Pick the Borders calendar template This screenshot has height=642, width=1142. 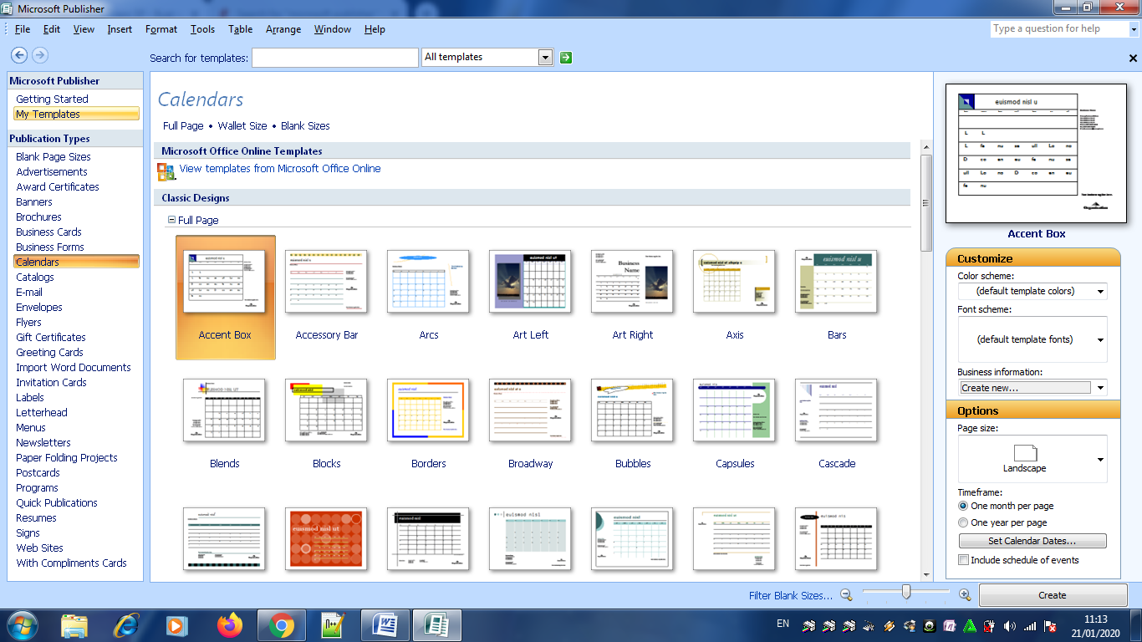pos(428,425)
